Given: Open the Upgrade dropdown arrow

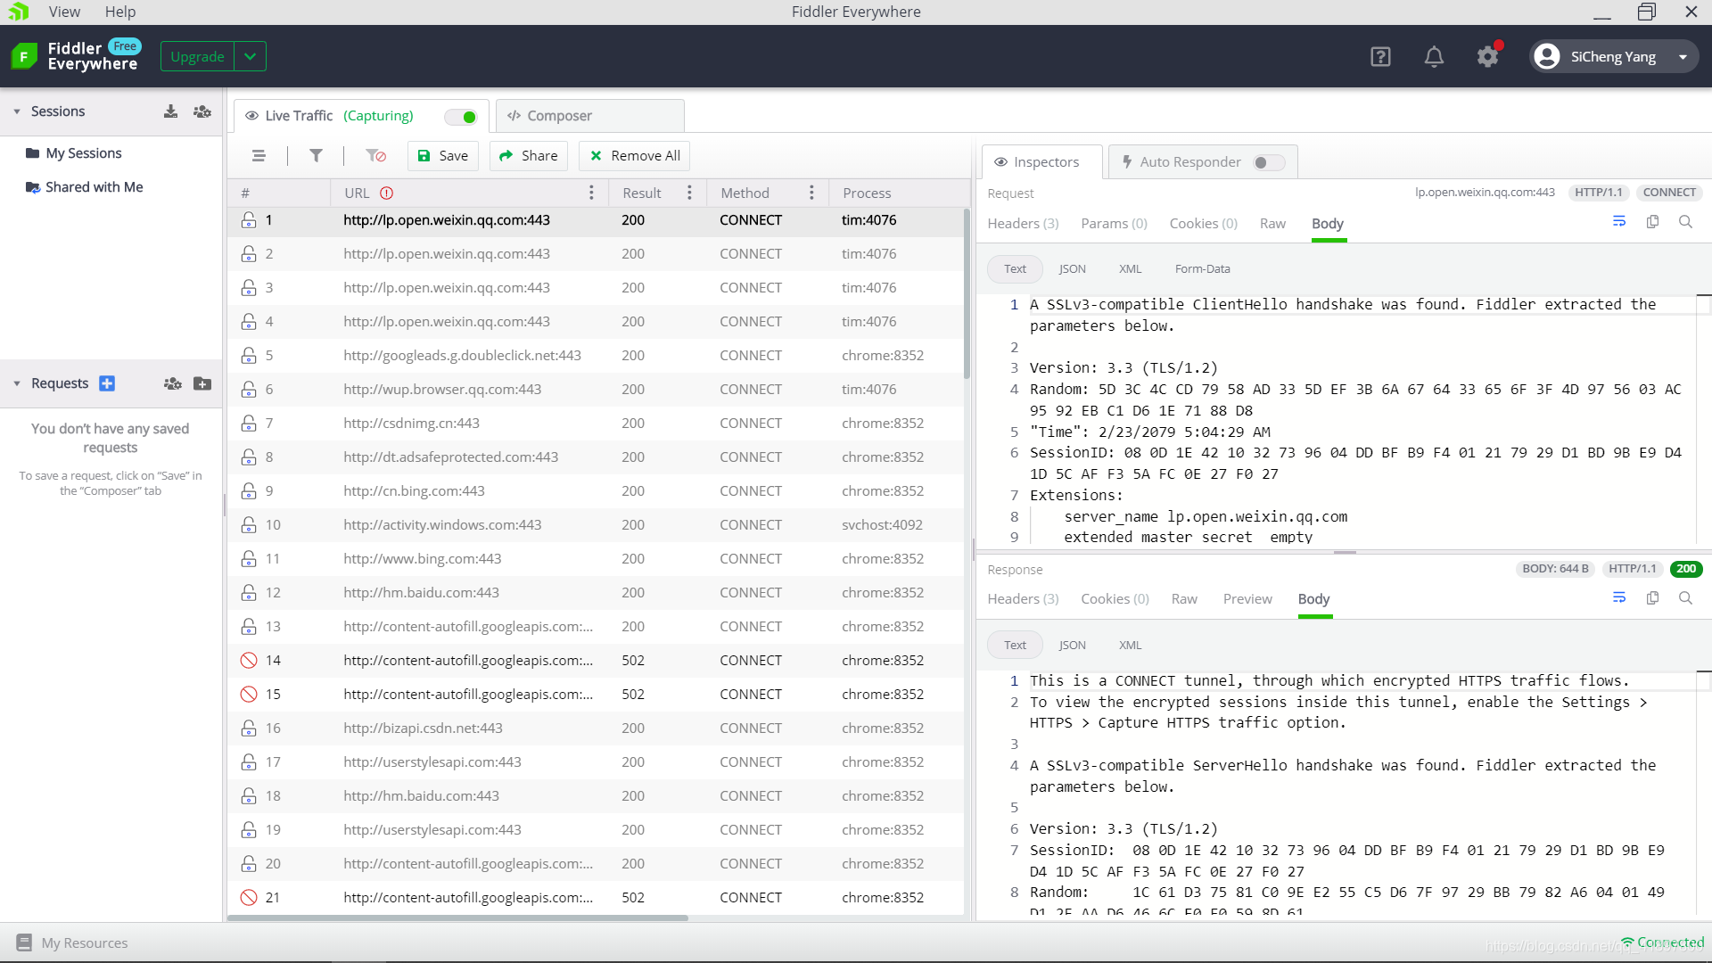Looking at the screenshot, I should click(x=251, y=56).
